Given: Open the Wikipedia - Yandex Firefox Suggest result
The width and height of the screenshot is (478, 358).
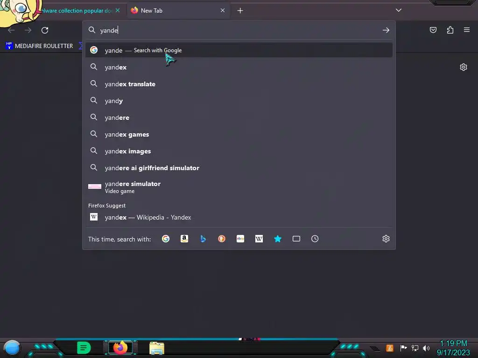Looking at the screenshot, I should coord(239,217).
